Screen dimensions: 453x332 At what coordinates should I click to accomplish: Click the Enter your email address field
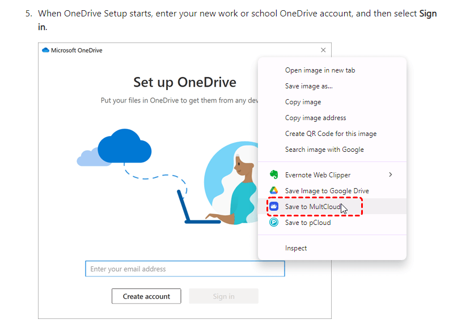[x=185, y=269]
